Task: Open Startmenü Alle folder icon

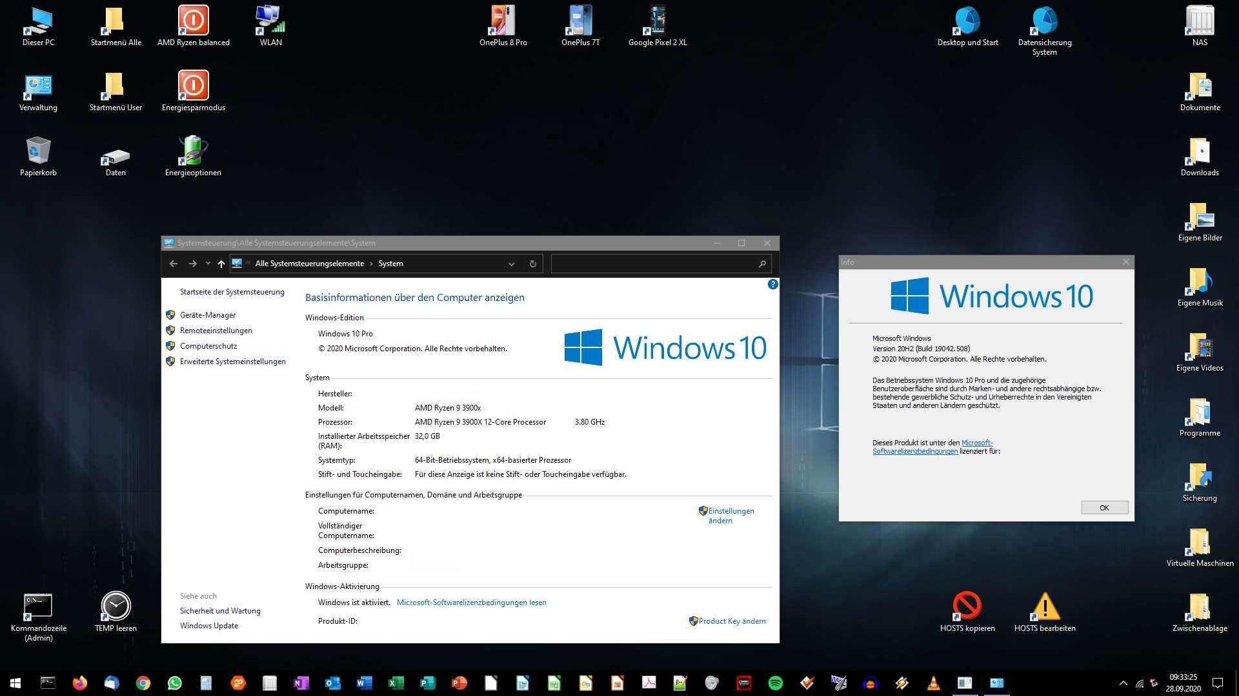Action: pos(116,28)
